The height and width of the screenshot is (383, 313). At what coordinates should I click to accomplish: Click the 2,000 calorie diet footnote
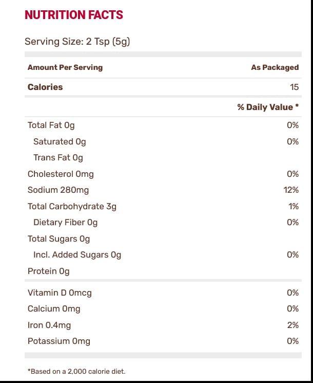tap(76, 371)
